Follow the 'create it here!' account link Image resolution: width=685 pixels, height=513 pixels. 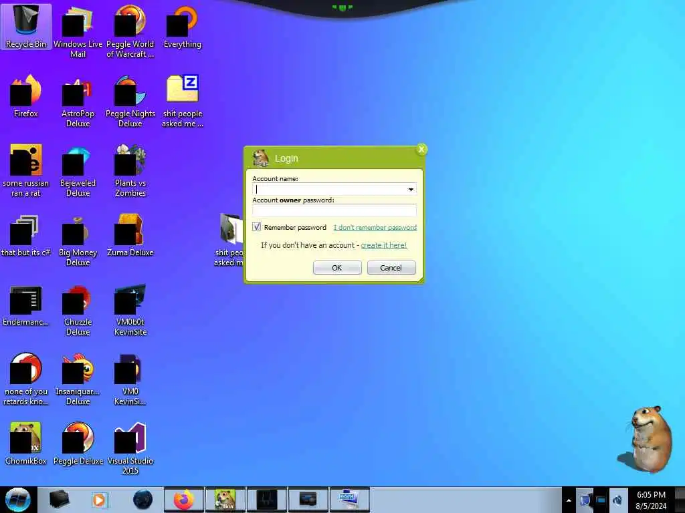tap(383, 245)
